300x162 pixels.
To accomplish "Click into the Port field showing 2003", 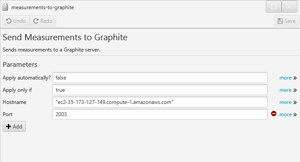I will (x=160, y=114).
